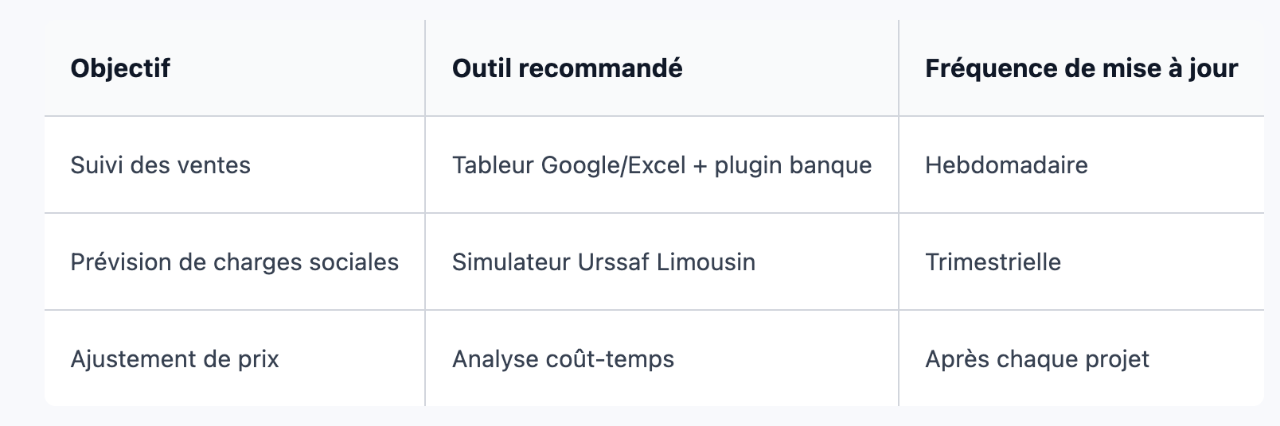Click the "Trimestrielle" frequency cell
The width and height of the screenshot is (1280, 426).
coord(1081,262)
